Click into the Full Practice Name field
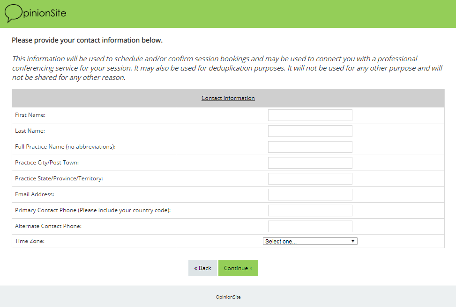This screenshot has width=456, height=307. 310,147
